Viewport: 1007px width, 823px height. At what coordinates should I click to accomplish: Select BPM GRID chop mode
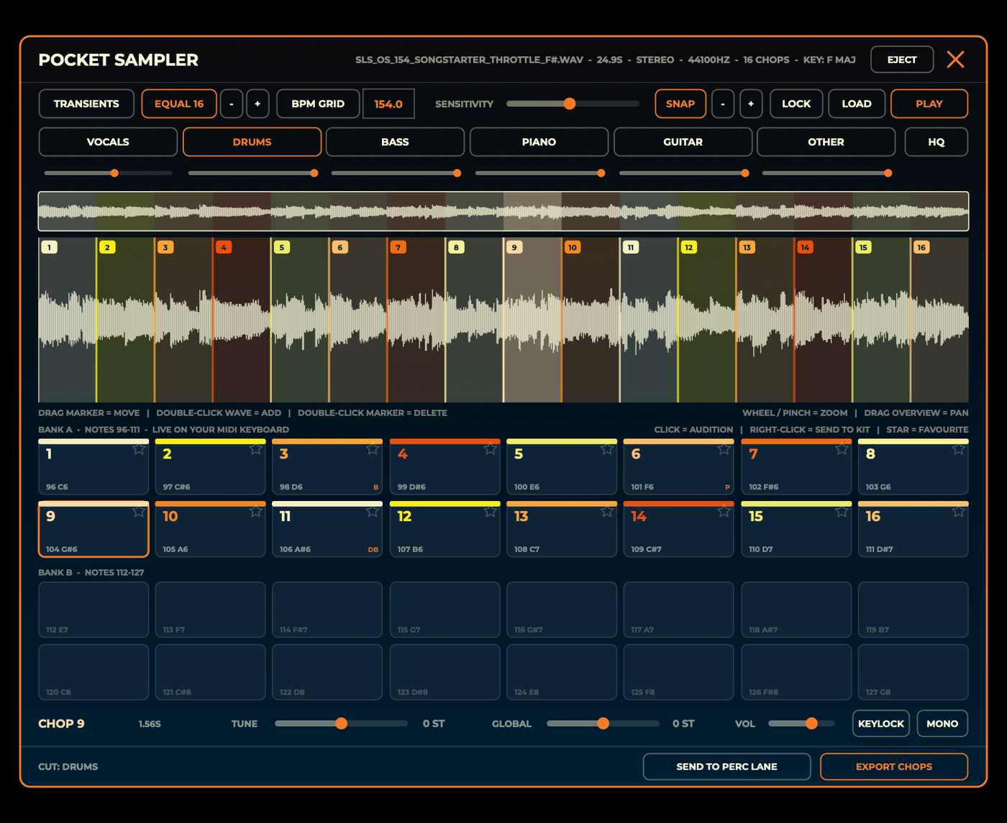pos(318,104)
